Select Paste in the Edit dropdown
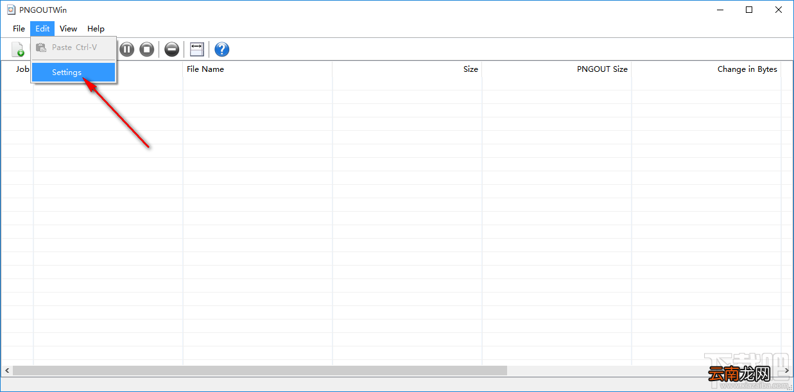Image resolution: width=794 pixels, height=392 pixels. point(73,47)
